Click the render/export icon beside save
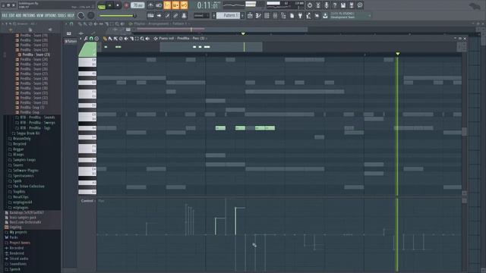The image size is (486, 273). pos(352,5)
